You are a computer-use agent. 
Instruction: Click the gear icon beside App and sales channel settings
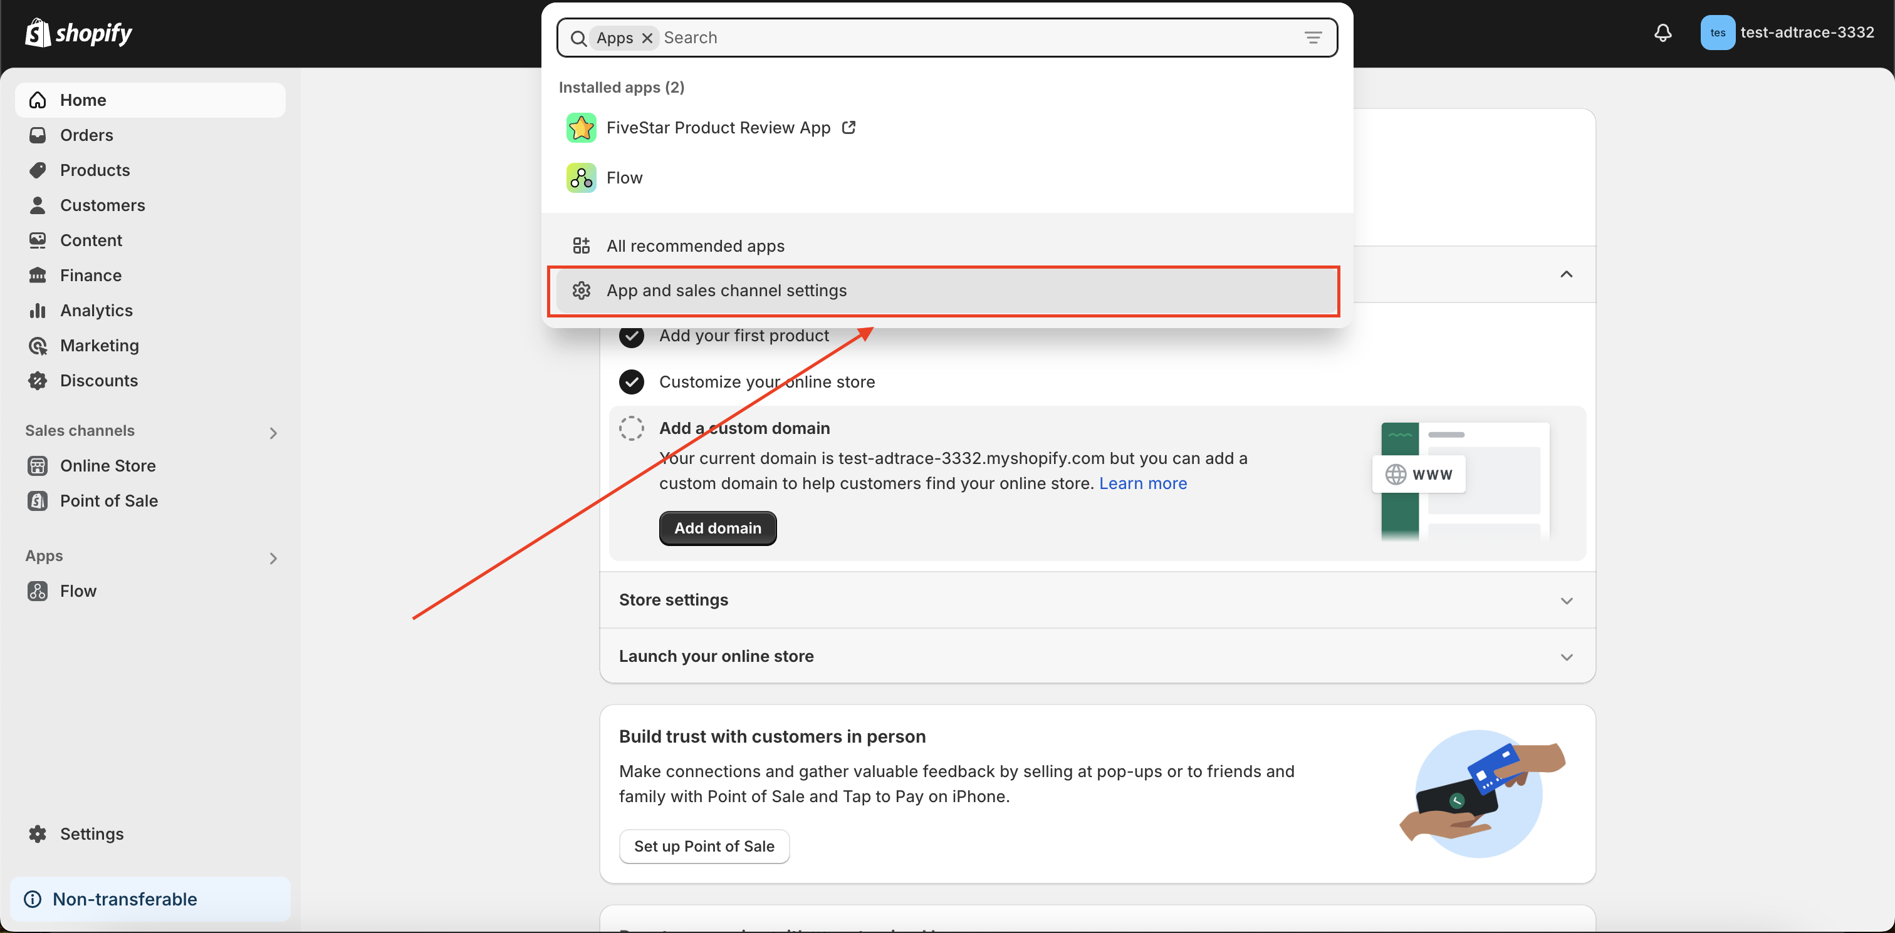pyautogui.click(x=580, y=291)
